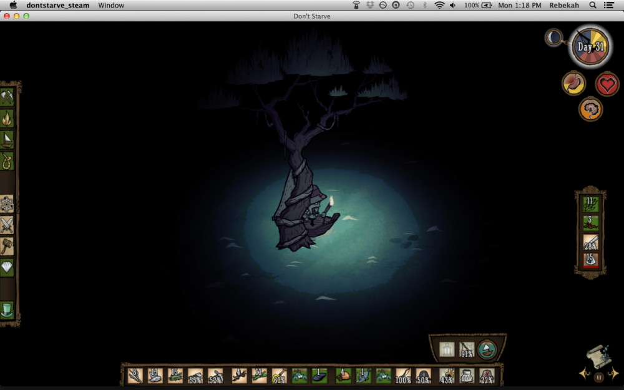Viewport: 624px width, 390px height.
Task: Click the health heart meter
Action: (607, 84)
